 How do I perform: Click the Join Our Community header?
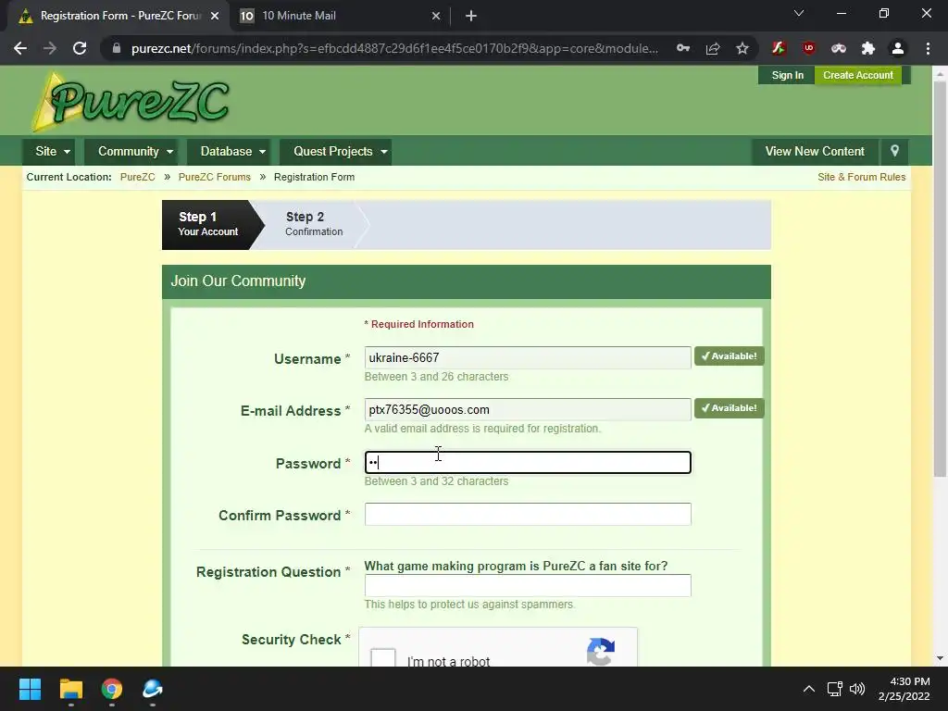(467, 281)
